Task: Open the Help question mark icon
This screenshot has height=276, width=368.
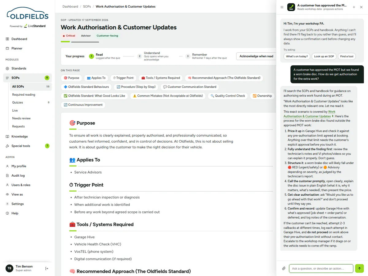Action: [x=7, y=213]
